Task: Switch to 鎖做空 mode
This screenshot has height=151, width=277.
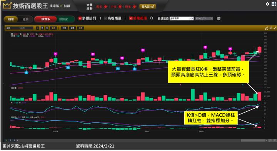Action: [63, 19]
